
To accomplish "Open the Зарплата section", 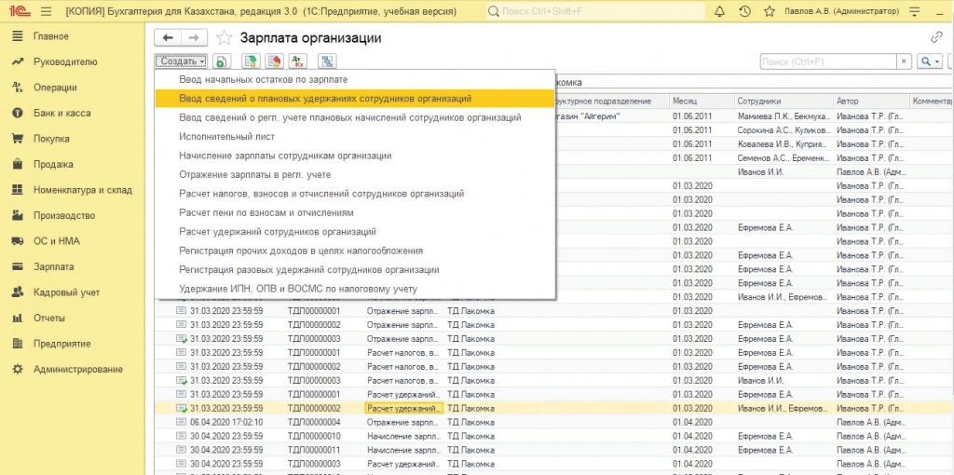I will pos(53,266).
